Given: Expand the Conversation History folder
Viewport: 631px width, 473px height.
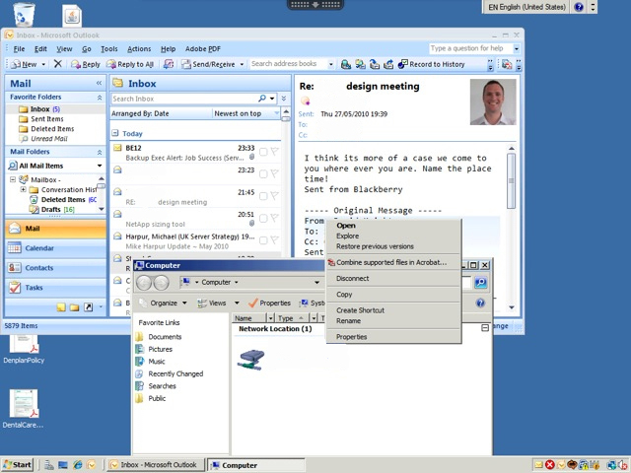Looking at the screenshot, I should click(23, 190).
